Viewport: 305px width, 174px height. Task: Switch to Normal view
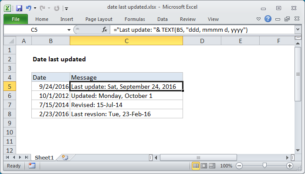(196, 166)
